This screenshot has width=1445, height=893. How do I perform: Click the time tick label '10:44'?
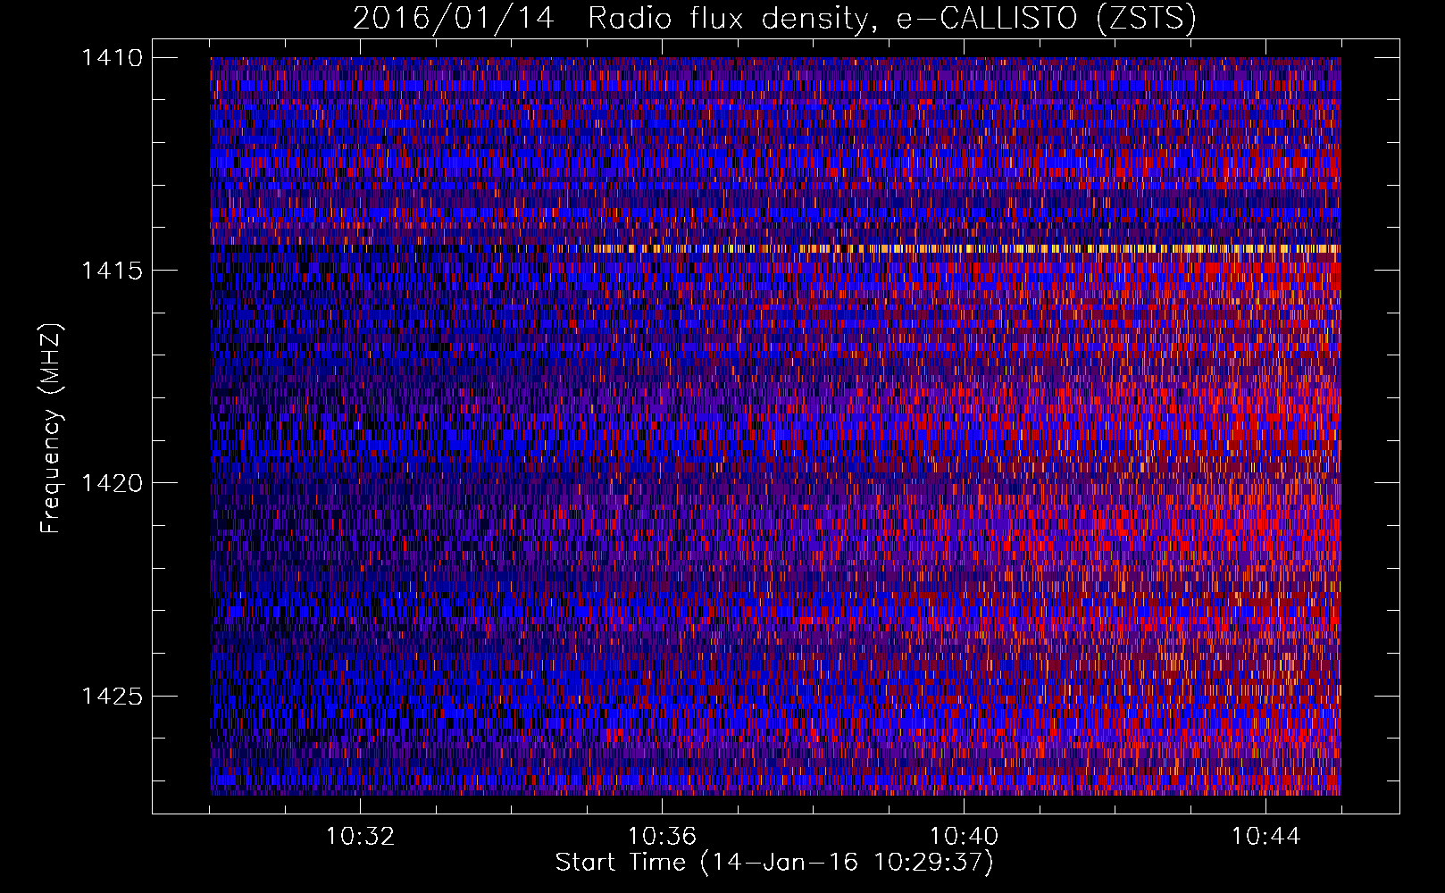click(1265, 837)
